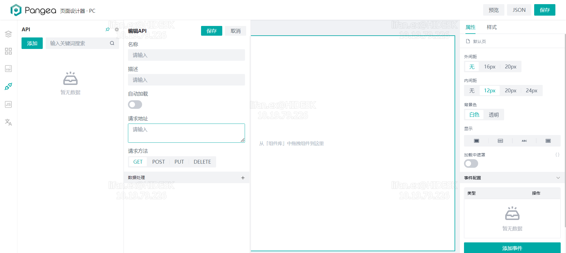Select PUT request method
The width and height of the screenshot is (566, 253).
point(179,162)
